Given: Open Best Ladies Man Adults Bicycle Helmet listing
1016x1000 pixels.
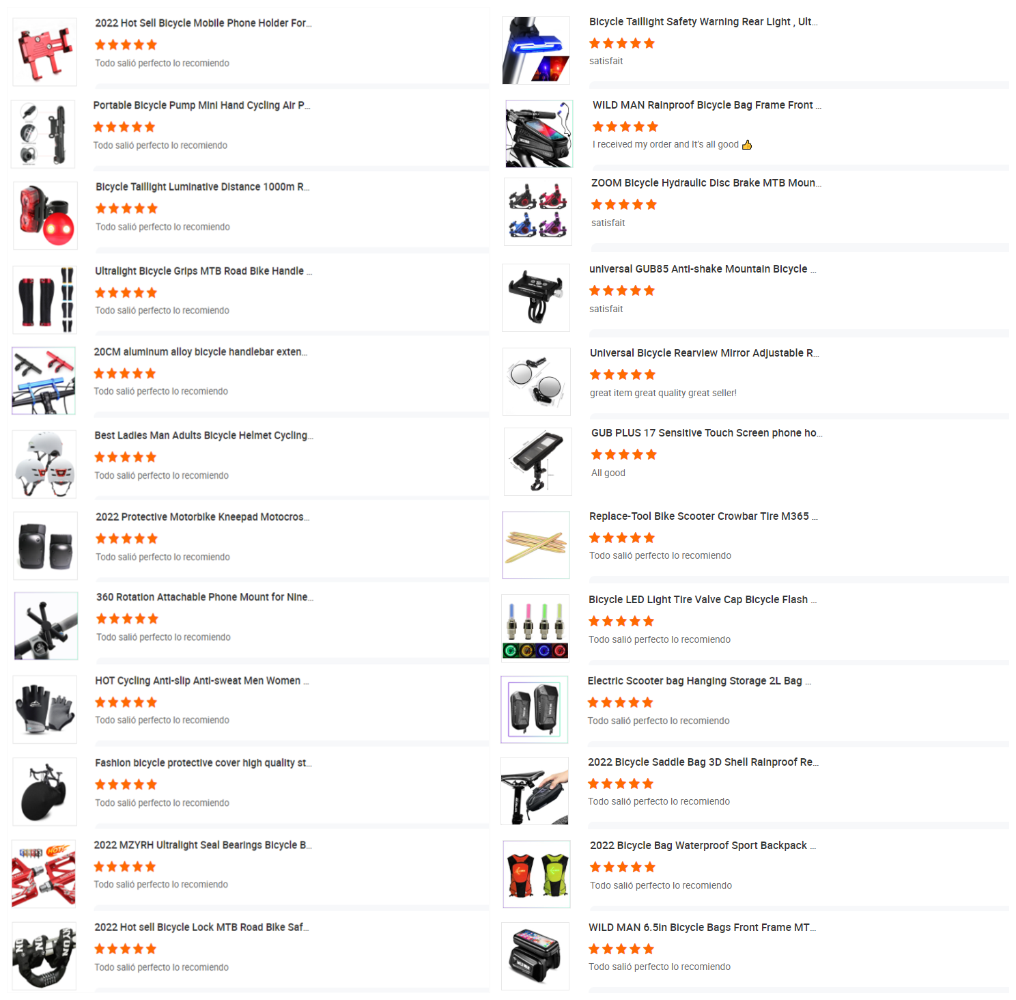Looking at the screenshot, I should (x=203, y=436).
